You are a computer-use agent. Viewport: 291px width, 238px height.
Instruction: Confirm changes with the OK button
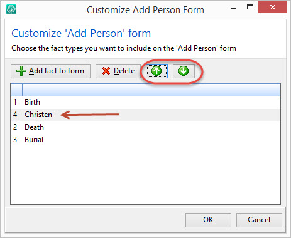coord(208,220)
